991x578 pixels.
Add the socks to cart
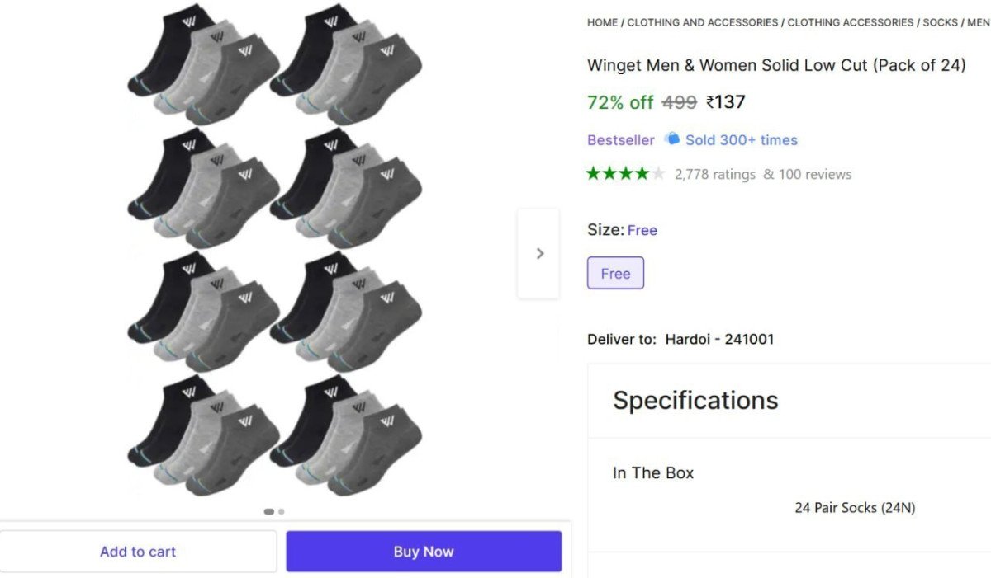[x=138, y=551]
